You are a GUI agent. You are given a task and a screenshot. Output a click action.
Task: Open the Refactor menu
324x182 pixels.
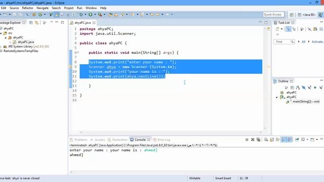(x=28, y=8)
